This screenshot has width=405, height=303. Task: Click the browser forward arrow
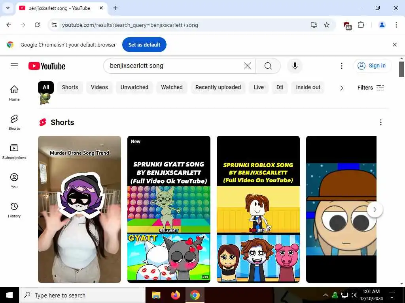pyautogui.click(x=23, y=25)
